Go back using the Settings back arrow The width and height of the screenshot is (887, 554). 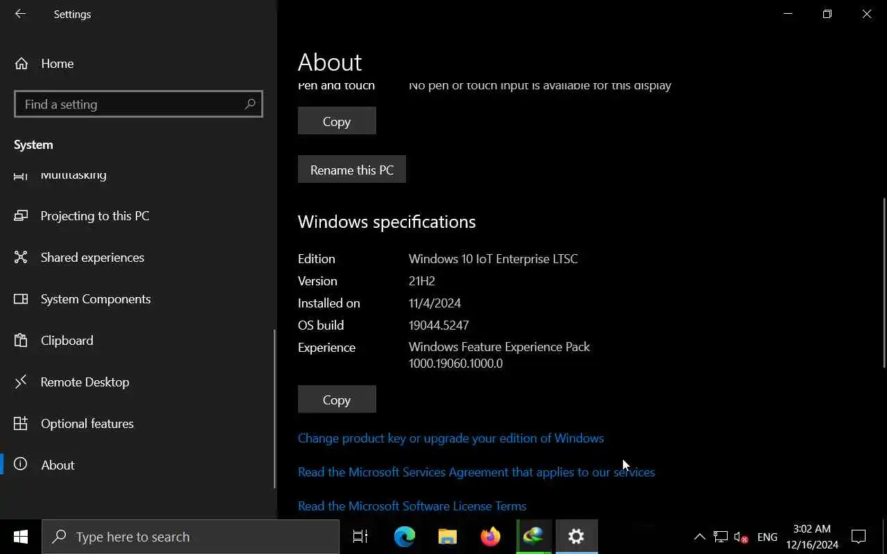click(20, 14)
